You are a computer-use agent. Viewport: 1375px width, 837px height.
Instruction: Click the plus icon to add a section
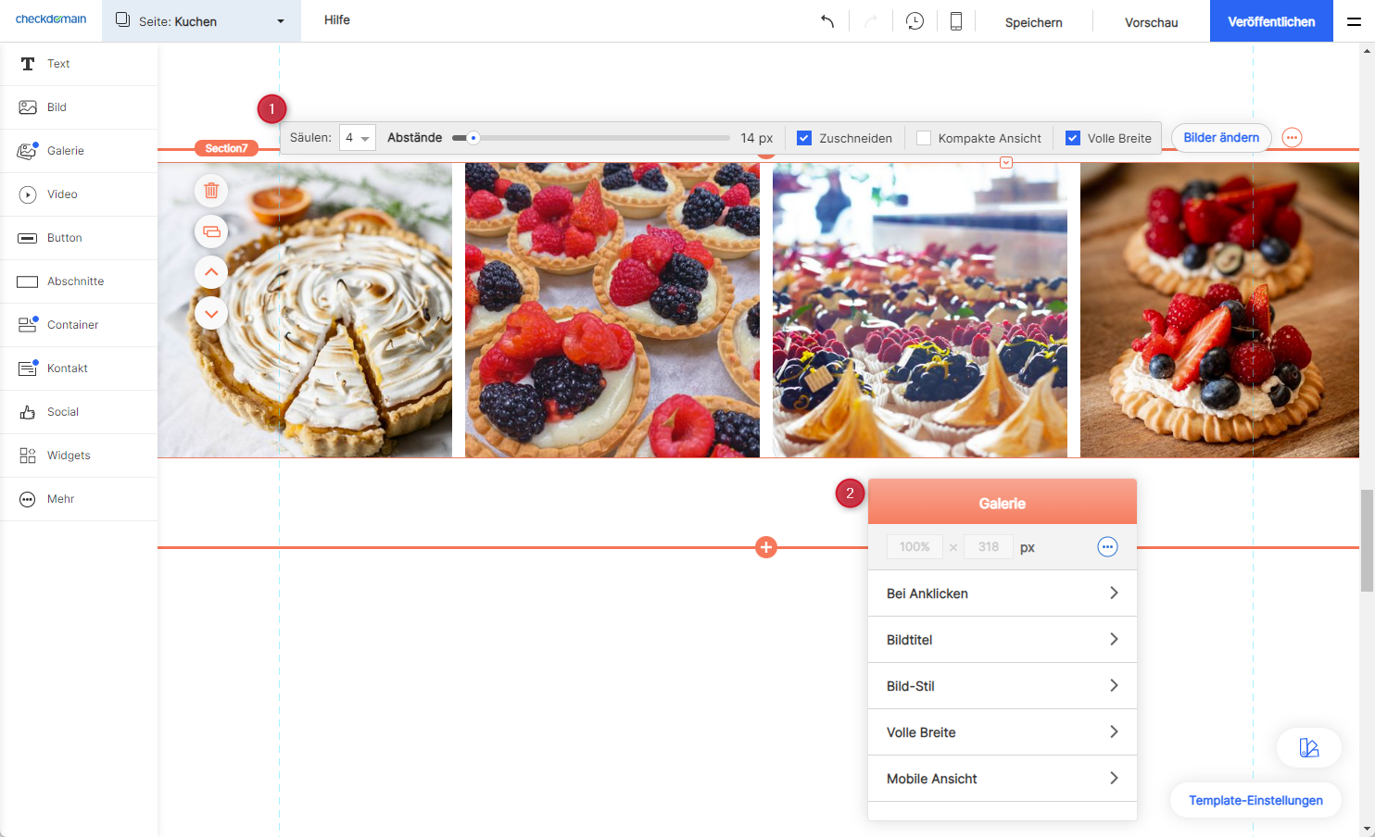point(766,547)
